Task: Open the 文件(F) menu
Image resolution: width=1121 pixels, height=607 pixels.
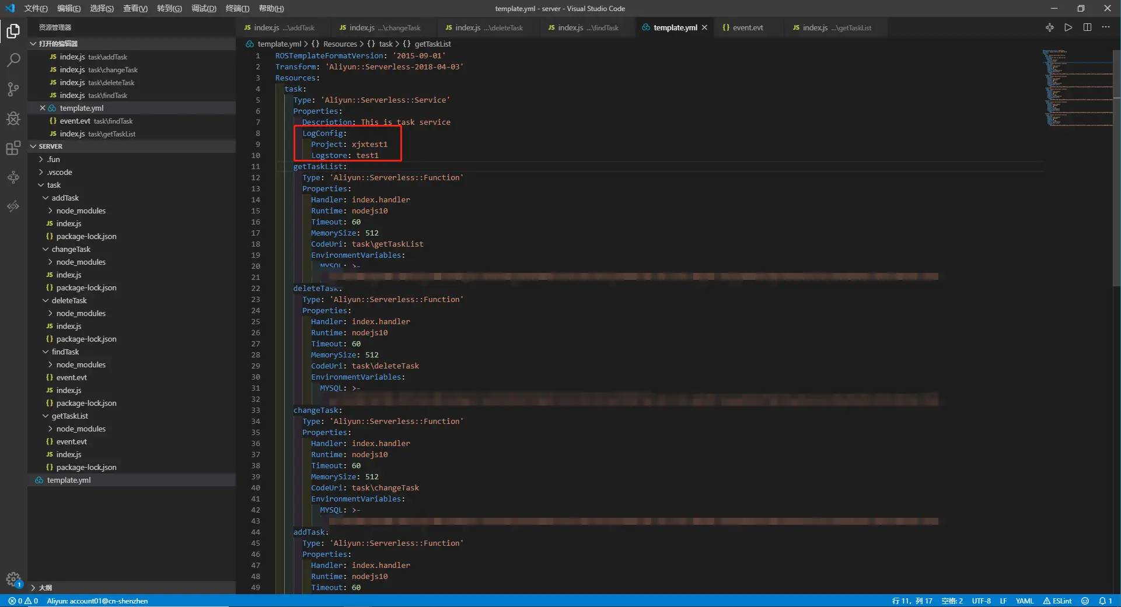Action: pos(36,8)
